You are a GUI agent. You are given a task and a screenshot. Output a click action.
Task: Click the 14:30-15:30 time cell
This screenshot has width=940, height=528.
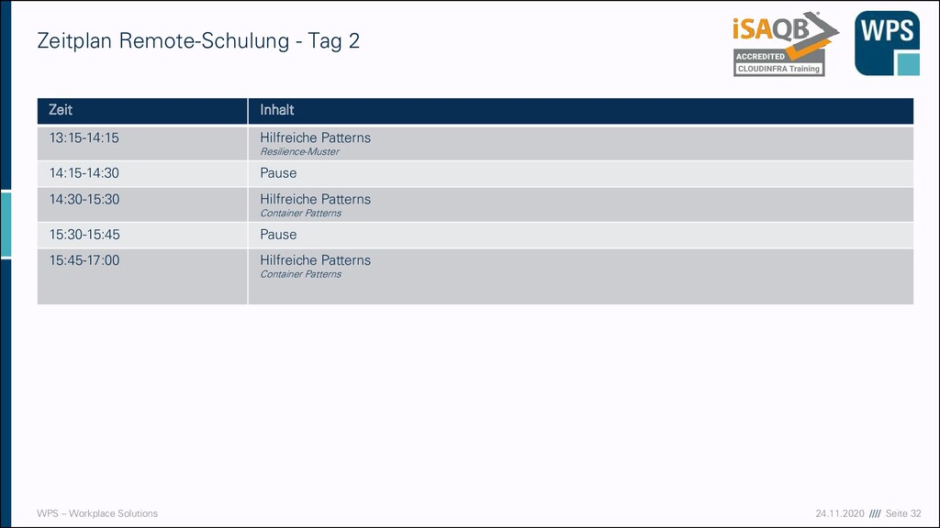point(142,204)
